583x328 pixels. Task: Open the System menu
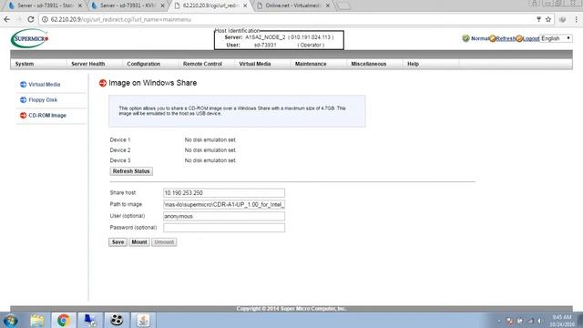pos(25,64)
